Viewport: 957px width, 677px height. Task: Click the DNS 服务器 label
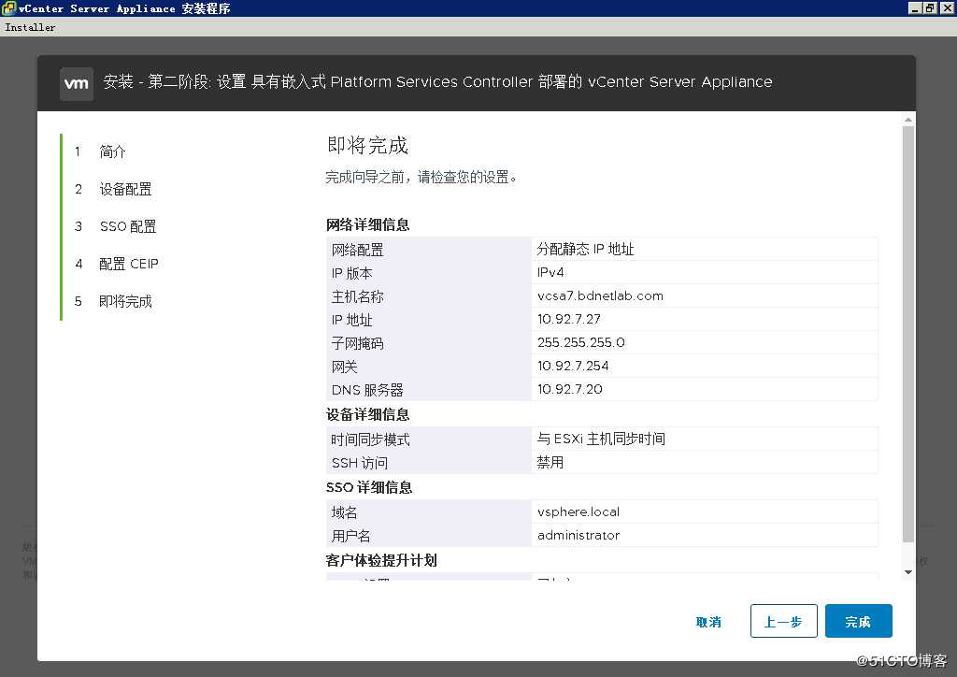[x=367, y=390]
